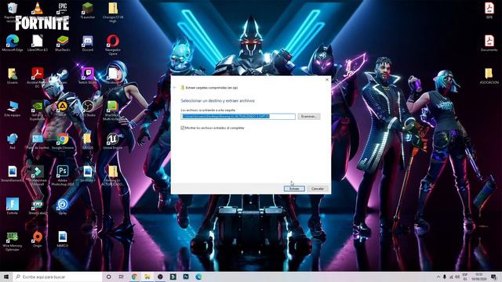Select the BlueStacks Multi-Instance desktop icon
Image resolution: width=502 pixels, height=282 pixels.
112,110
